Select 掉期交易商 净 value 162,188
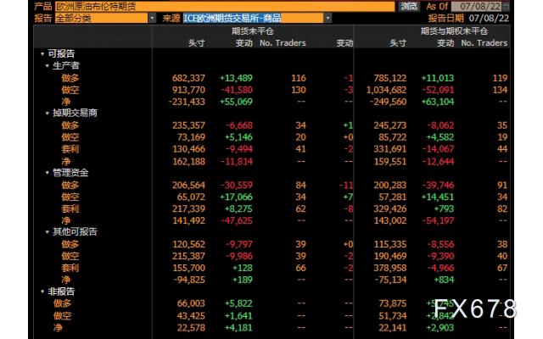The height and width of the screenshot is (339, 543). [x=188, y=162]
